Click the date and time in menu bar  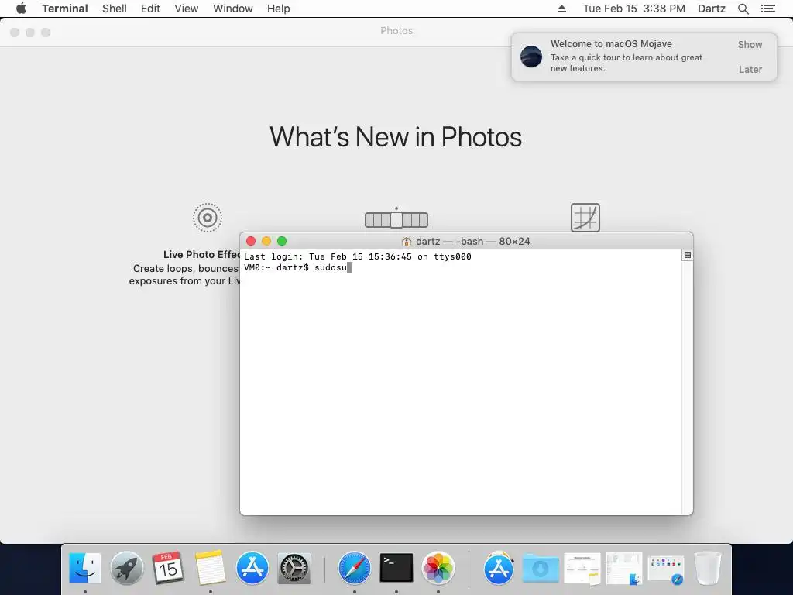pyautogui.click(x=634, y=9)
